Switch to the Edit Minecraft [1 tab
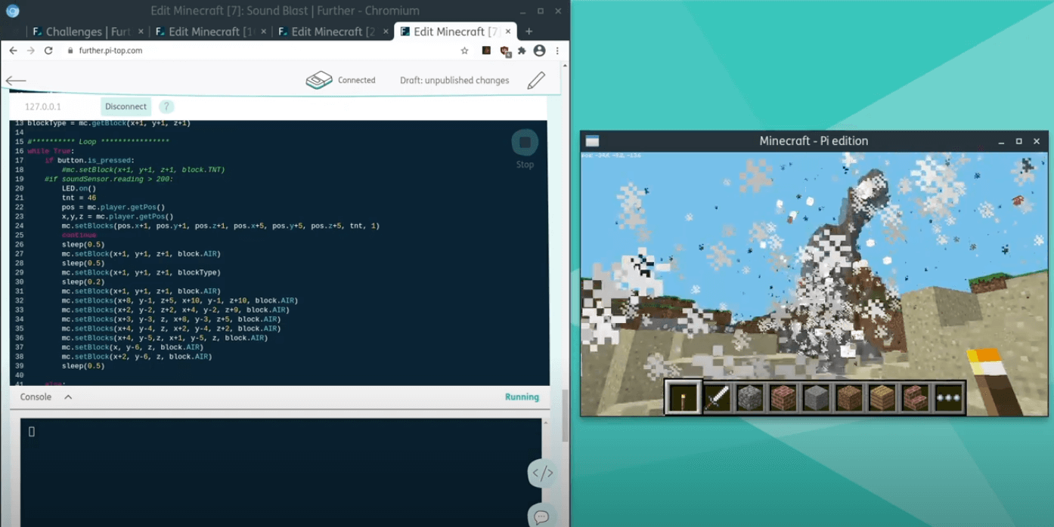Screen dimensions: 1054x527 [x=211, y=32]
